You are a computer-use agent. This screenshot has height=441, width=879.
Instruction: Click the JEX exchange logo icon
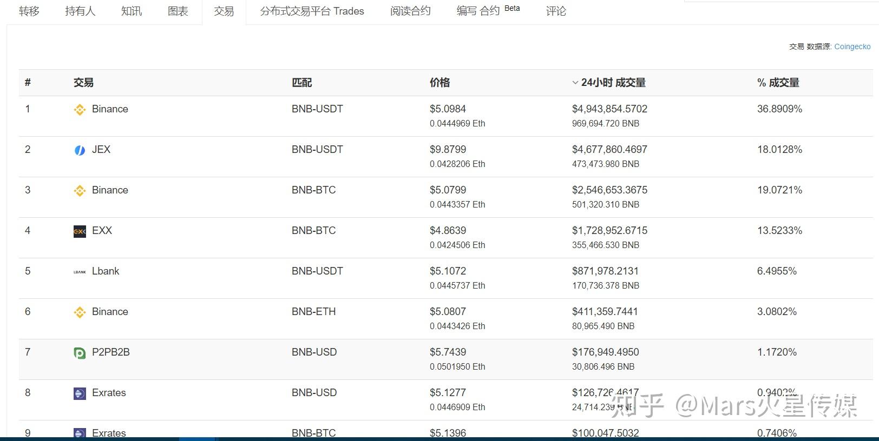[80, 150]
